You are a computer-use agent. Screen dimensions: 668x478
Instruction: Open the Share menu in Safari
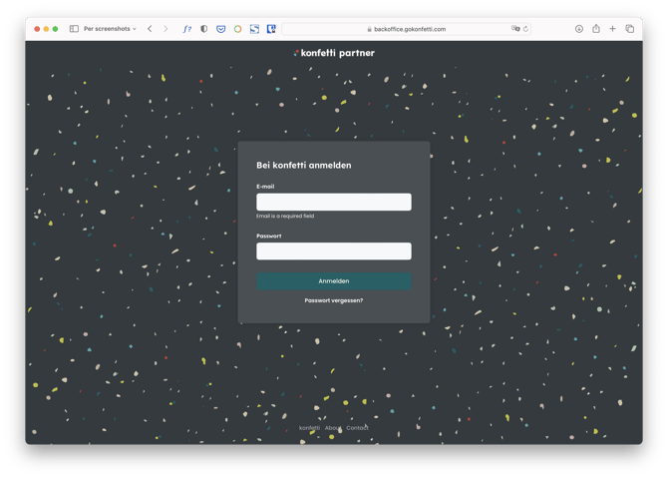coord(596,29)
